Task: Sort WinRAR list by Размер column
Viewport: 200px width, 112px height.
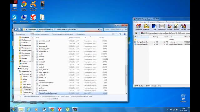Action: (155, 37)
